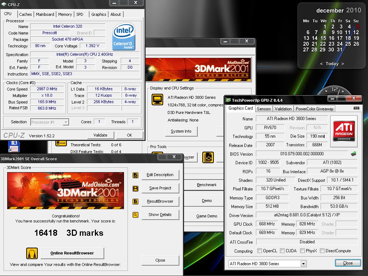Click the Core Speed value 2987.0 MHz
368x276 pixels.
tap(47, 89)
